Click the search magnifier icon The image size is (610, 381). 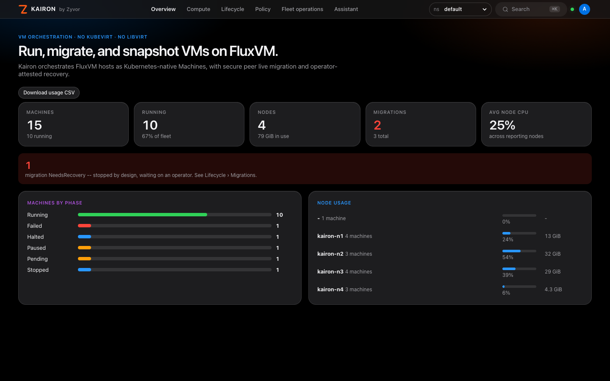[x=505, y=9]
